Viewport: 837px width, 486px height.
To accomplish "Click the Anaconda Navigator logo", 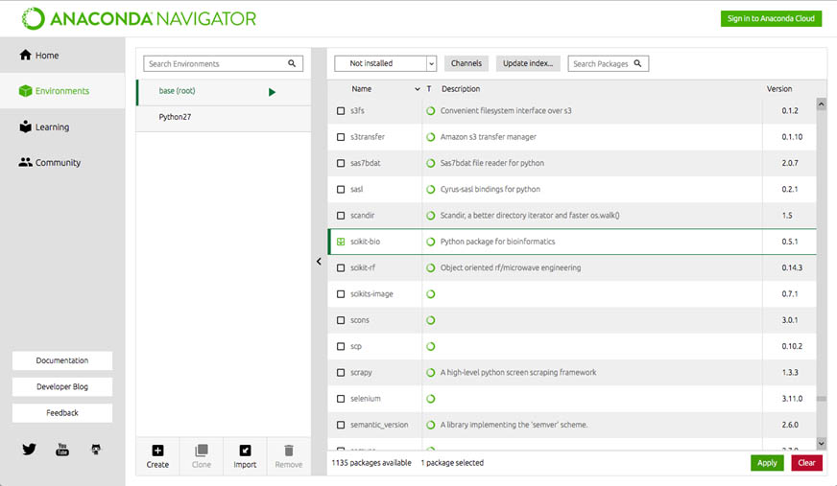I will pos(139,18).
